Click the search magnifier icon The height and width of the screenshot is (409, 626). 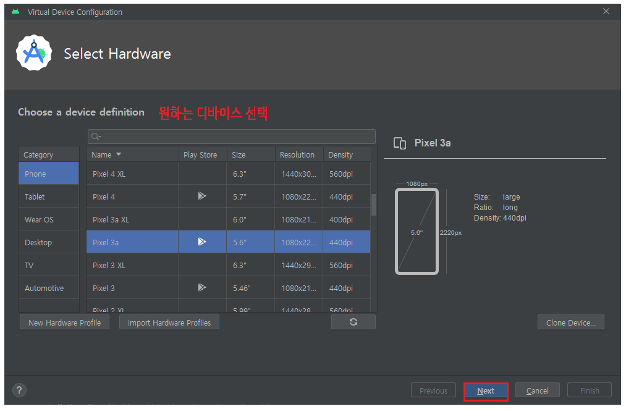click(x=96, y=137)
